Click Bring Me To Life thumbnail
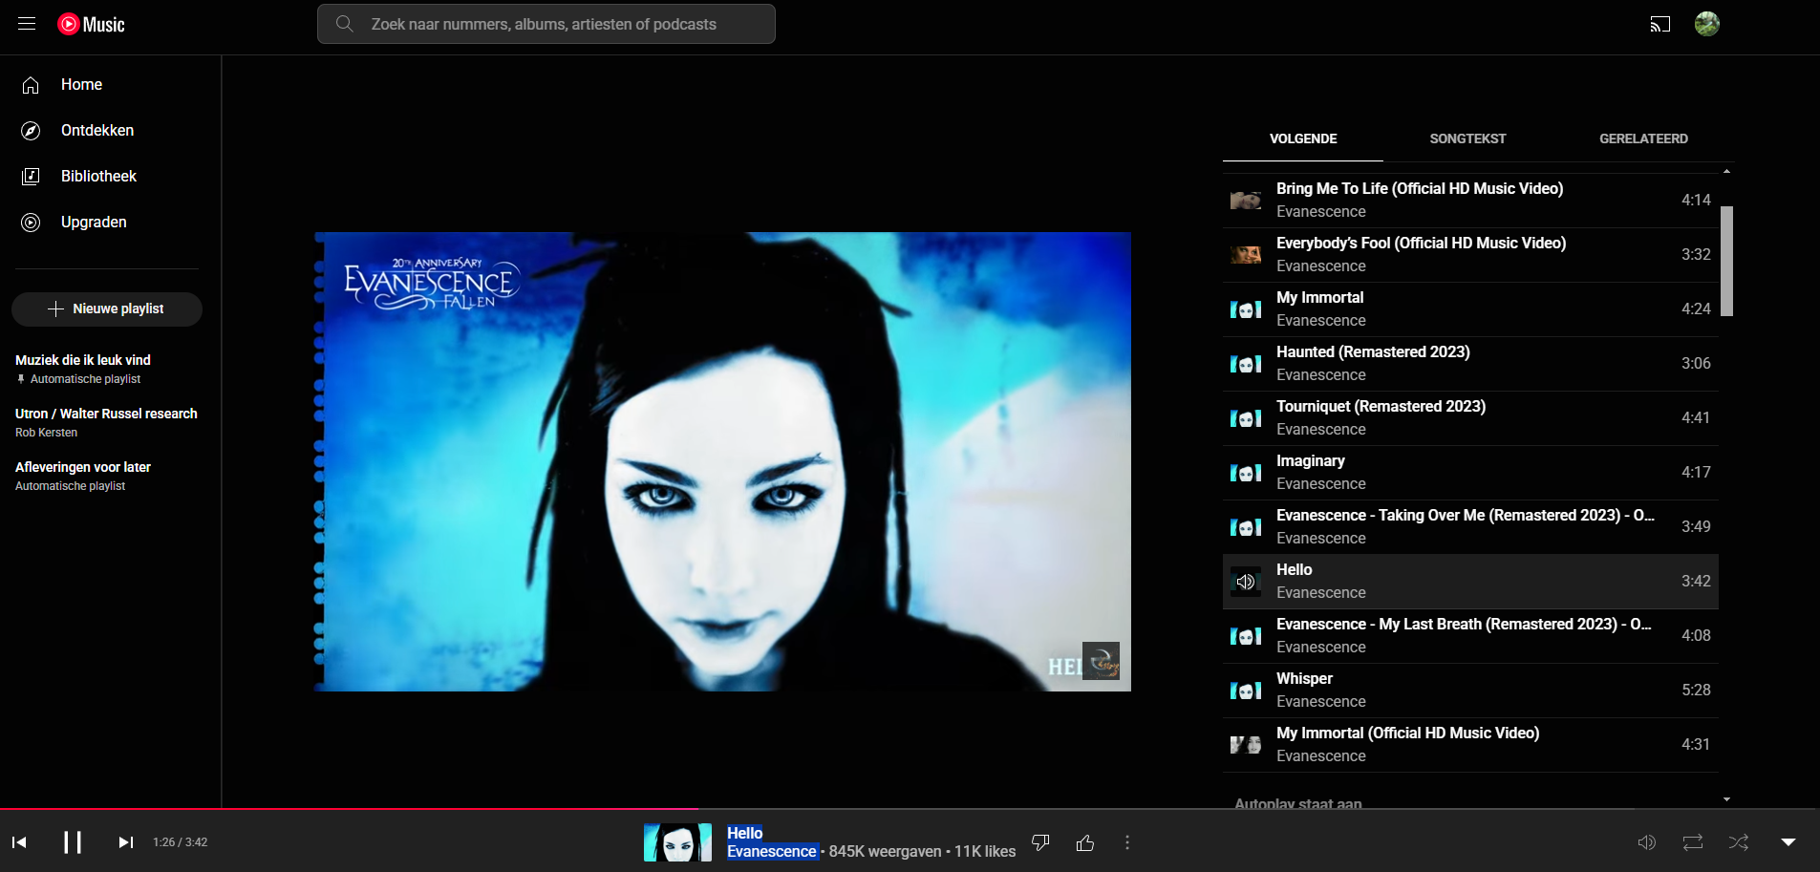The width and height of the screenshot is (1820, 872). [x=1246, y=201]
